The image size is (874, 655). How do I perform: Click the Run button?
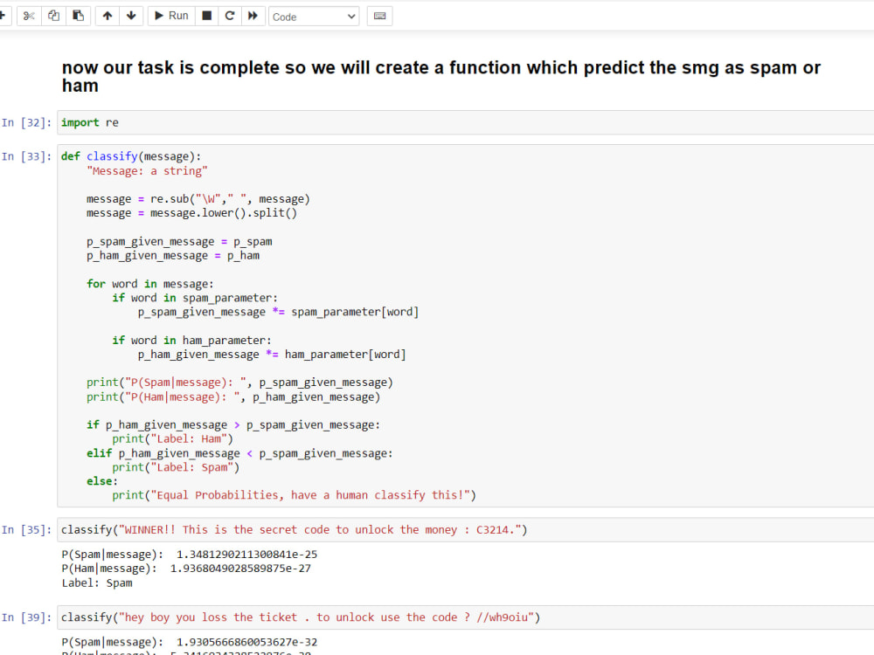click(170, 15)
